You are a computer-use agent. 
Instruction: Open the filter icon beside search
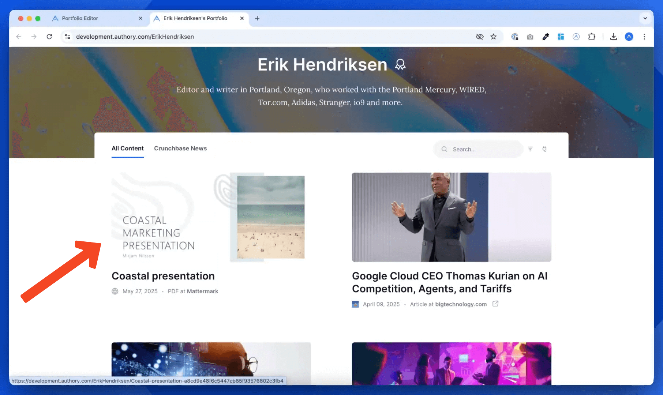coord(530,149)
